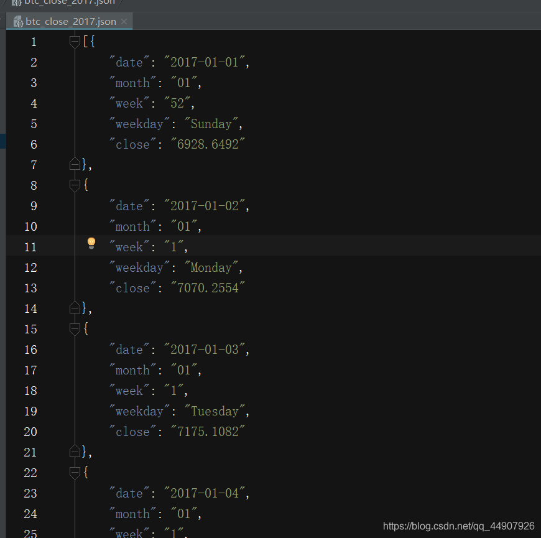Collapse the object fold marker at line 15

pyautogui.click(x=75, y=329)
